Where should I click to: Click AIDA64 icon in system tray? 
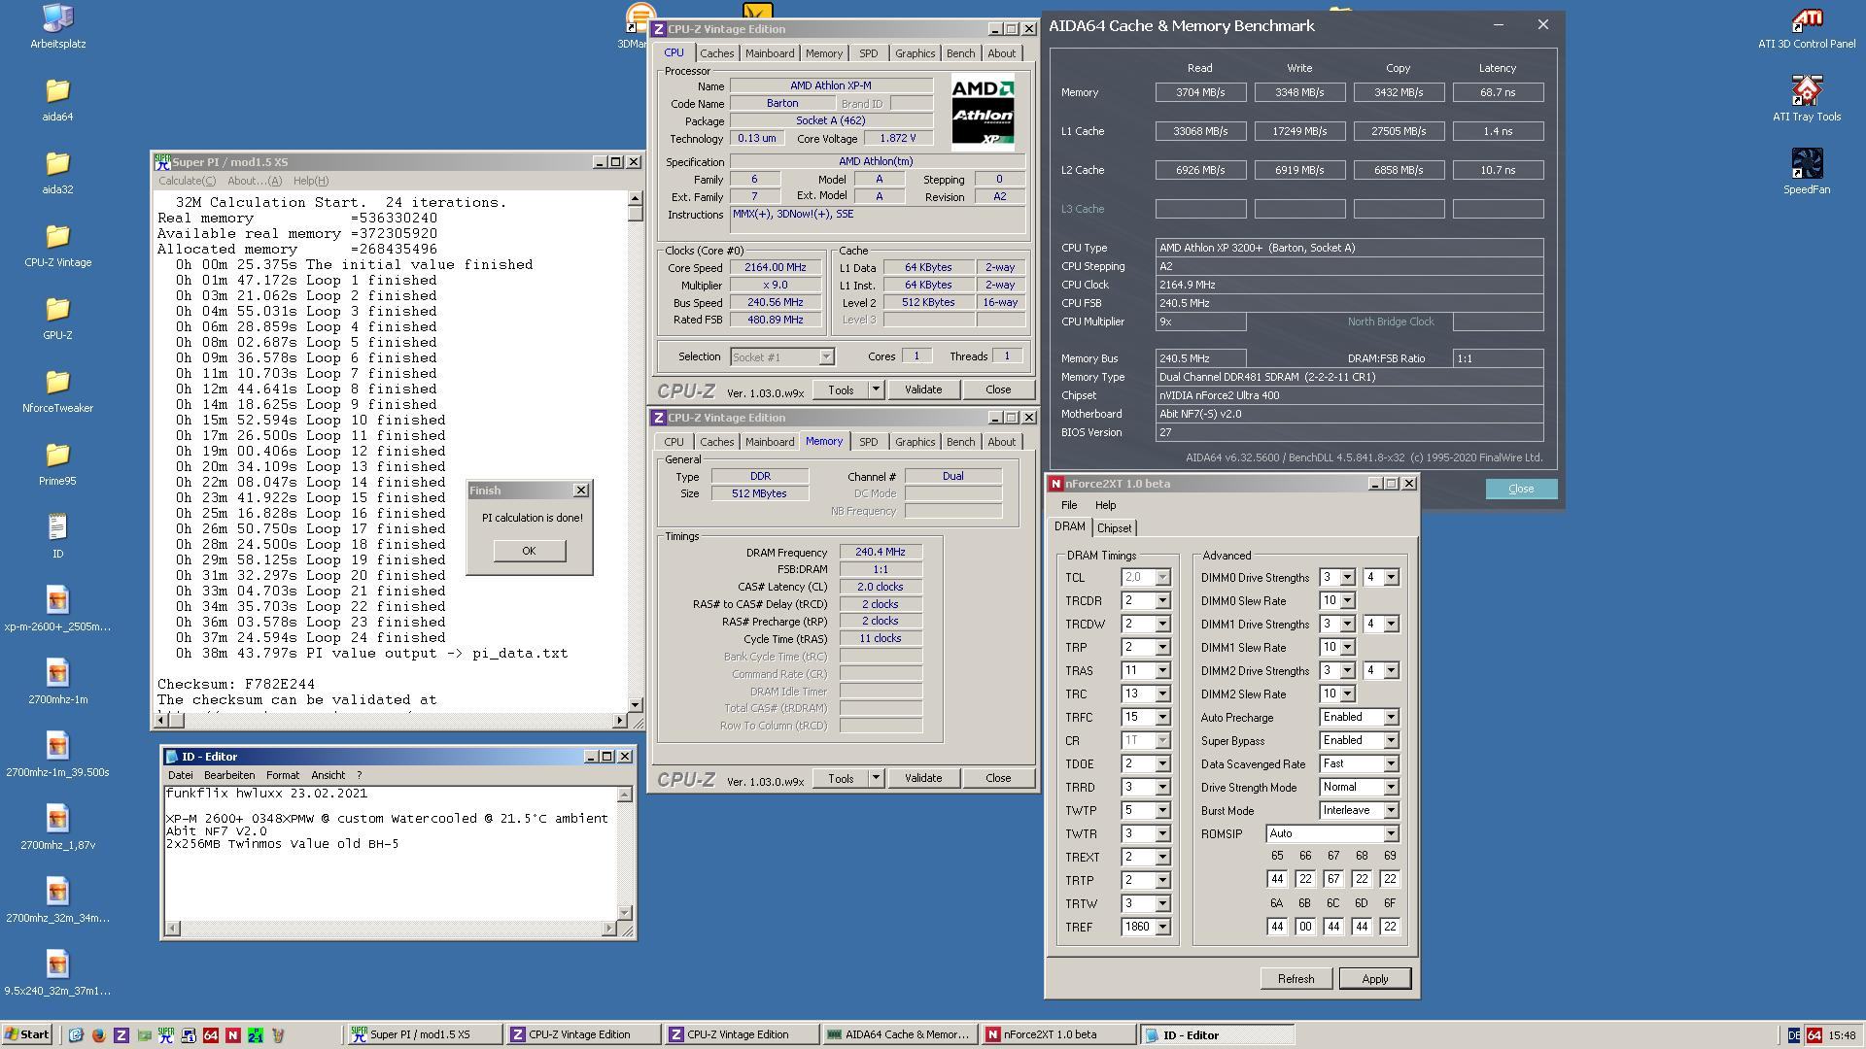(1814, 1035)
